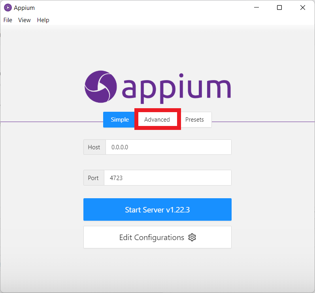The image size is (315, 293).
Task: Click the Port input field
Action: (x=168, y=178)
